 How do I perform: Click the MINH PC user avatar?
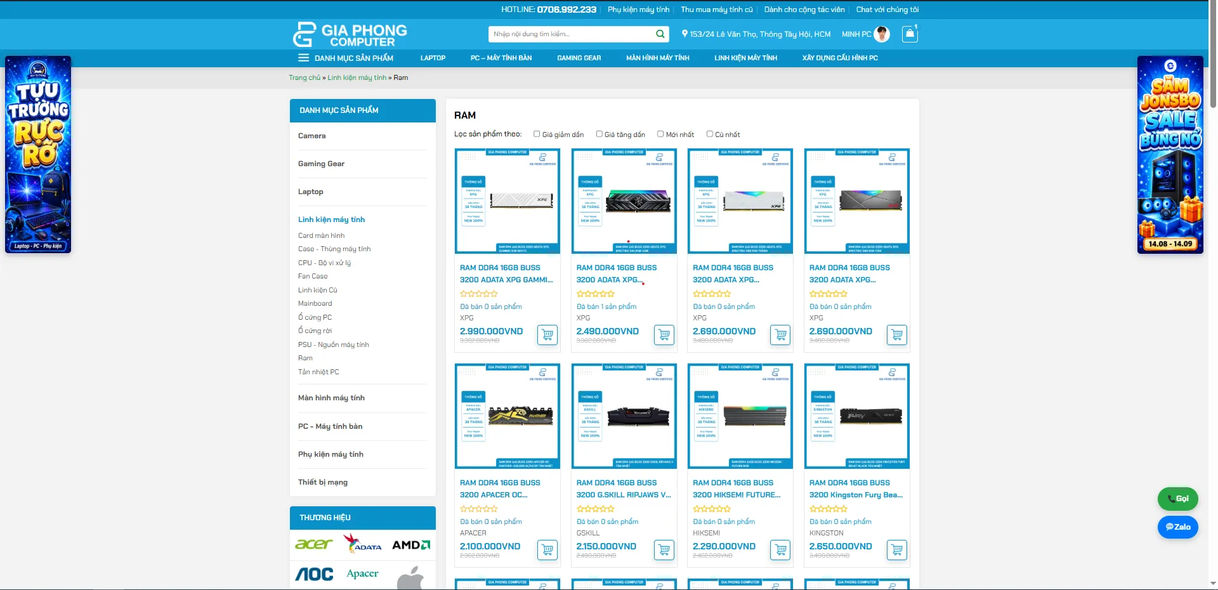(882, 34)
